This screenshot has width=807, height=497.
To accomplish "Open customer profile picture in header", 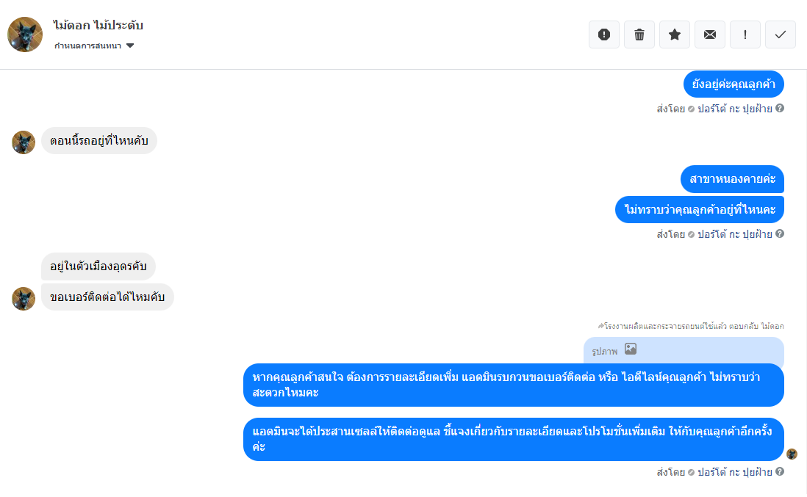I will pyautogui.click(x=25, y=35).
